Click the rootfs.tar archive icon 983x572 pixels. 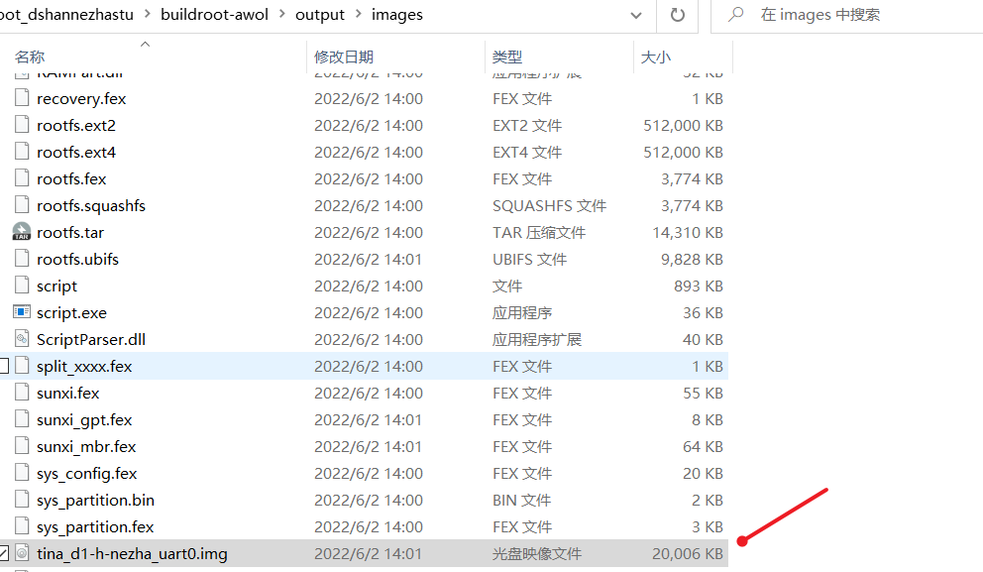pos(22,232)
